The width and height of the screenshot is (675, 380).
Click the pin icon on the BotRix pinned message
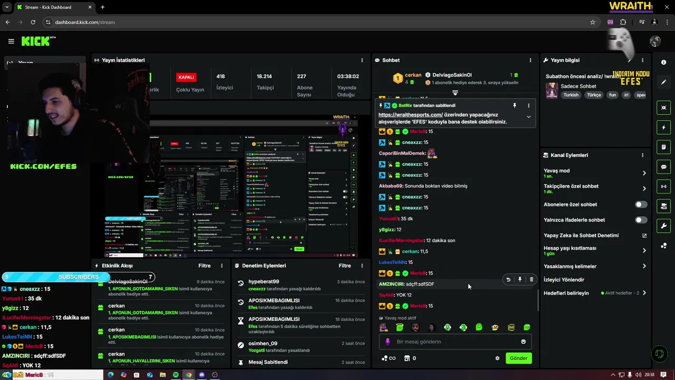coord(515,106)
